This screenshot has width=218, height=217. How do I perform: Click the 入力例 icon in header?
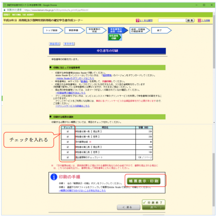click(x=200, y=20)
